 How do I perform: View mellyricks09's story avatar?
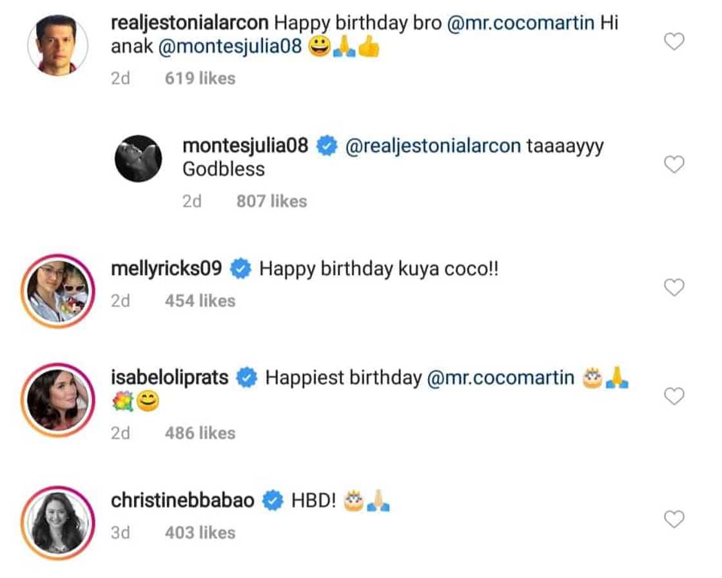click(x=57, y=290)
